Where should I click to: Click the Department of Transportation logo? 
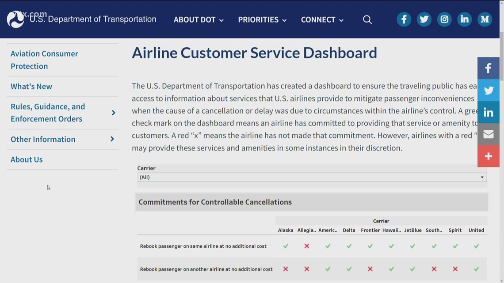(x=15, y=19)
